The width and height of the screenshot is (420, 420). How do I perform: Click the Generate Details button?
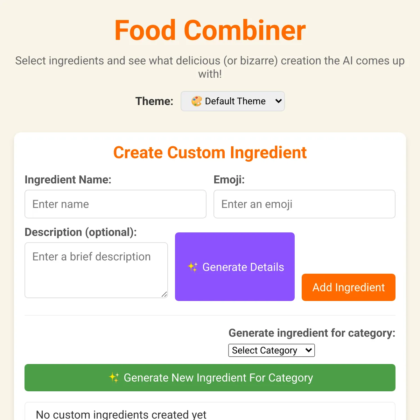point(235,267)
